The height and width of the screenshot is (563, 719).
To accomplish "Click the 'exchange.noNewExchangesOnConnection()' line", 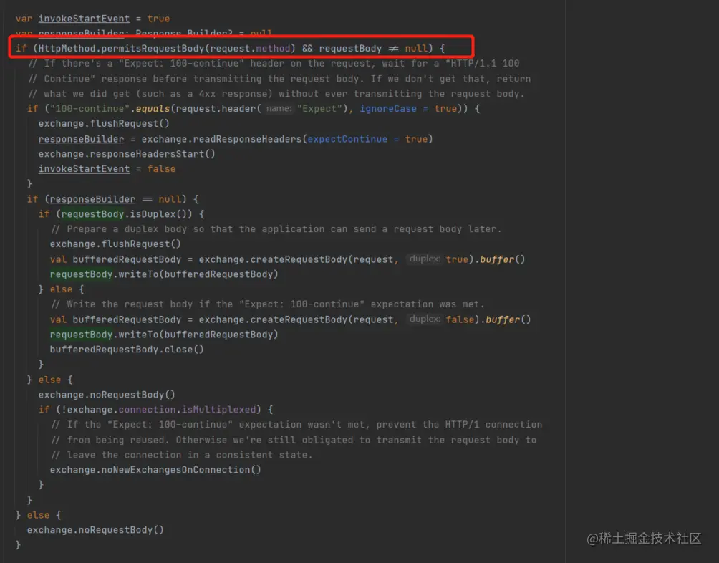I will coord(155,469).
